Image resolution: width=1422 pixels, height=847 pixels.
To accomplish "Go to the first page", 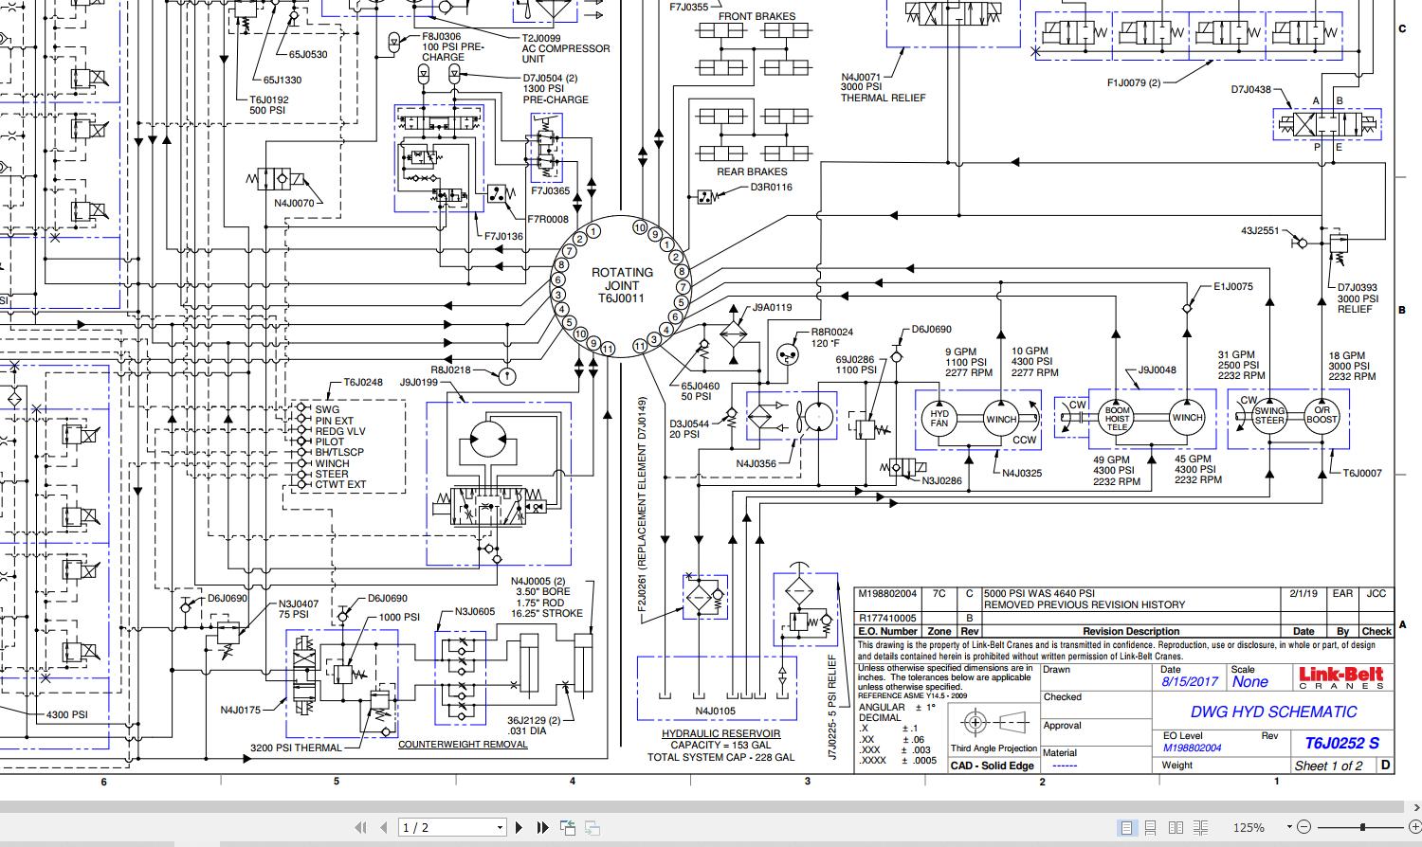I will click(x=360, y=827).
